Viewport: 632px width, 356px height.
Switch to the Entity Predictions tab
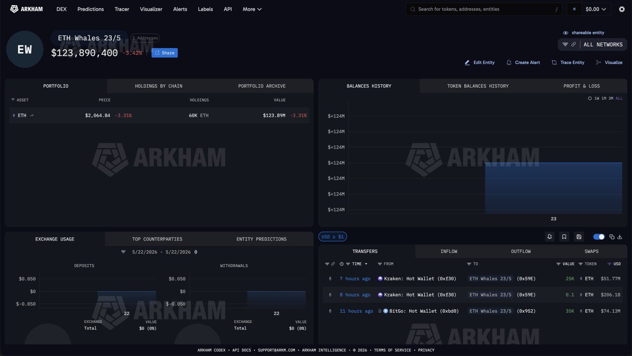[261, 239]
